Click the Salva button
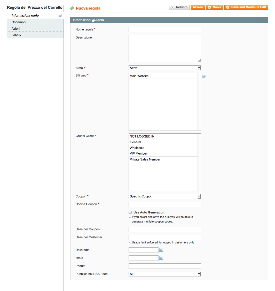The image size is (275, 291). pyautogui.click(x=214, y=7)
